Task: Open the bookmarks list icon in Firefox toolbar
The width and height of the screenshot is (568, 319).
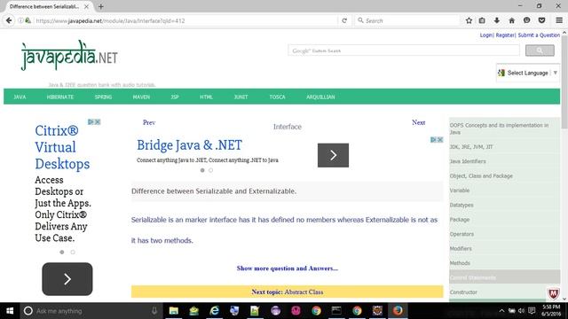Action: pos(482,20)
